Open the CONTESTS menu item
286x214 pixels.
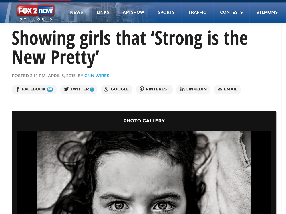tap(231, 12)
